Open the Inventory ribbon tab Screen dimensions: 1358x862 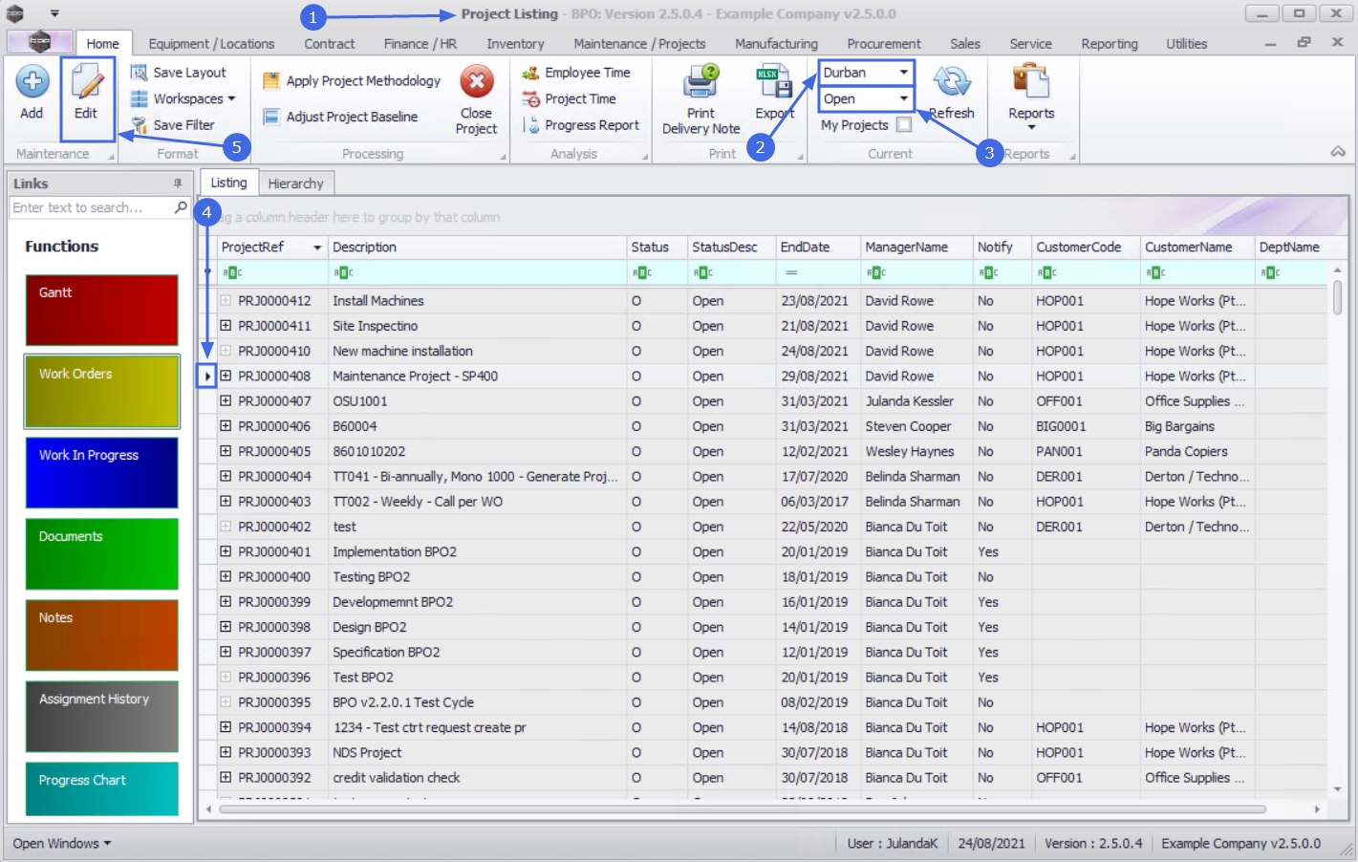(x=515, y=44)
